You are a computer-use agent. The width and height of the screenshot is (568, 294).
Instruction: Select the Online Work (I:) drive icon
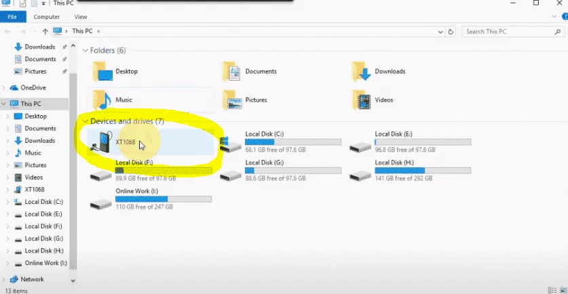(x=100, y=205)
